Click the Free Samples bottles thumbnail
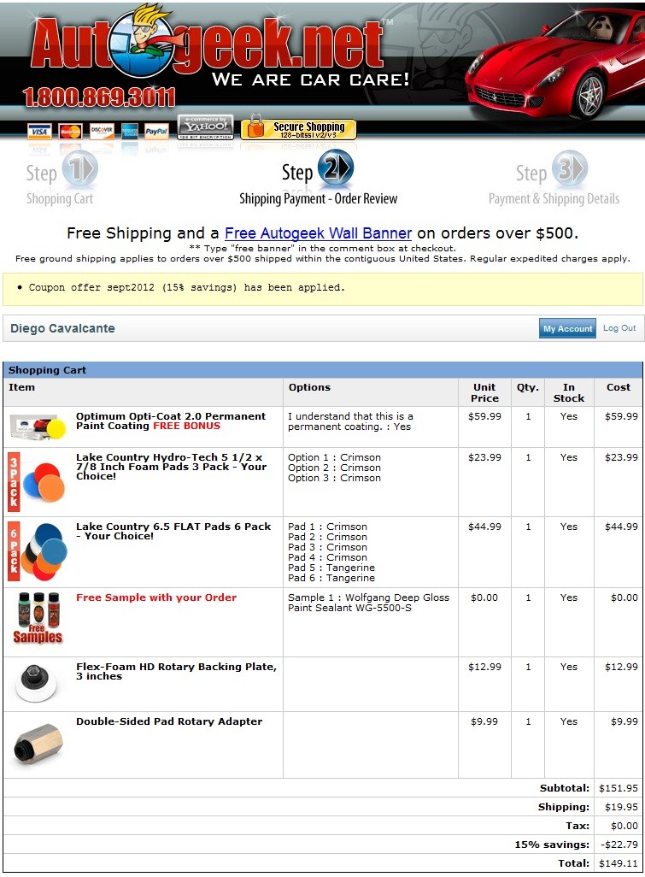This screenshot has height=877, width=645. click(x=38, y=618)
